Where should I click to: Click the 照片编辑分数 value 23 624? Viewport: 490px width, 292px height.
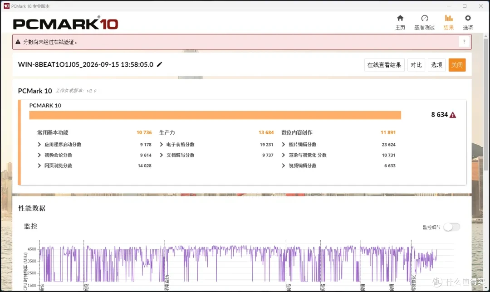point(388,145)
